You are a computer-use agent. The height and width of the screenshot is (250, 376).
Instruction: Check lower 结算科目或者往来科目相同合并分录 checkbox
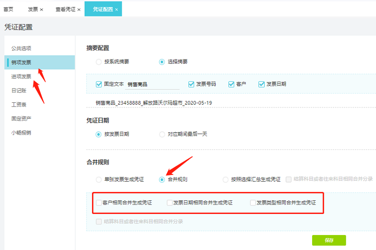99,221
